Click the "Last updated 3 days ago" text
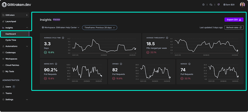This screenshot has width=248, height=112. (211, 28)
